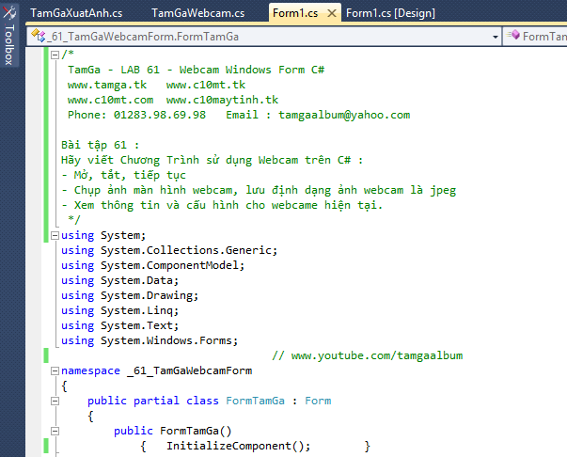Open the Toolbox side panel
The height and width of the screenshot is (457, 567).
point(9,36)
